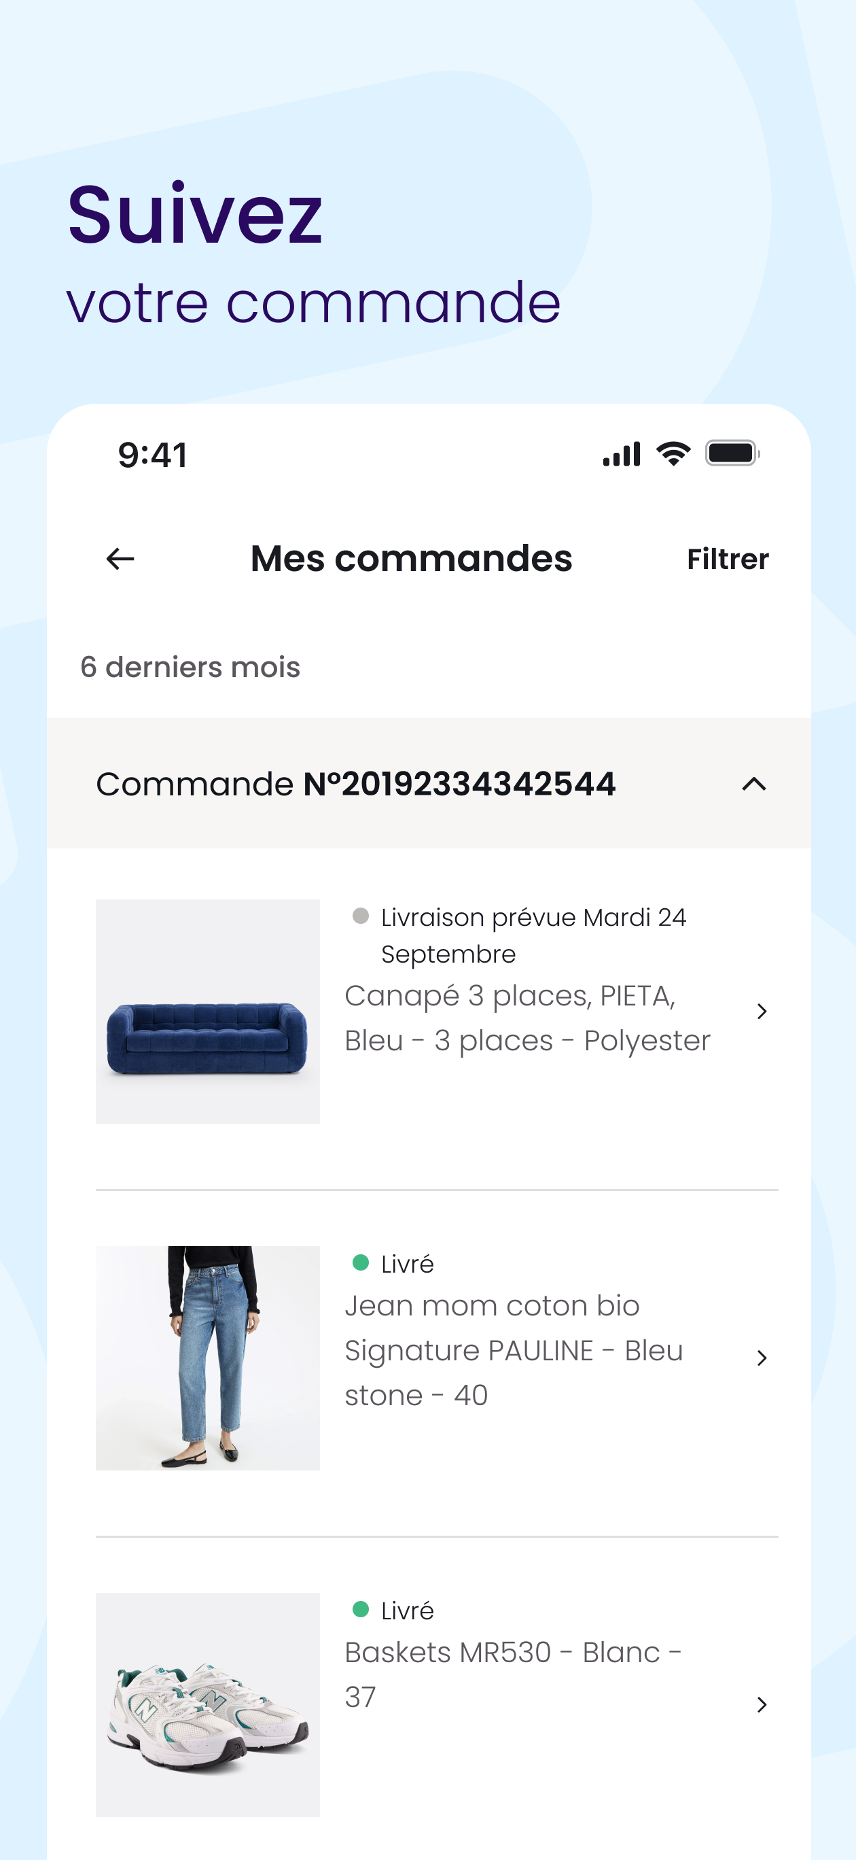Open the Canapé 3 places details chevron
Viewport: 856px width, 1860px height.
tap(762, 1011)
